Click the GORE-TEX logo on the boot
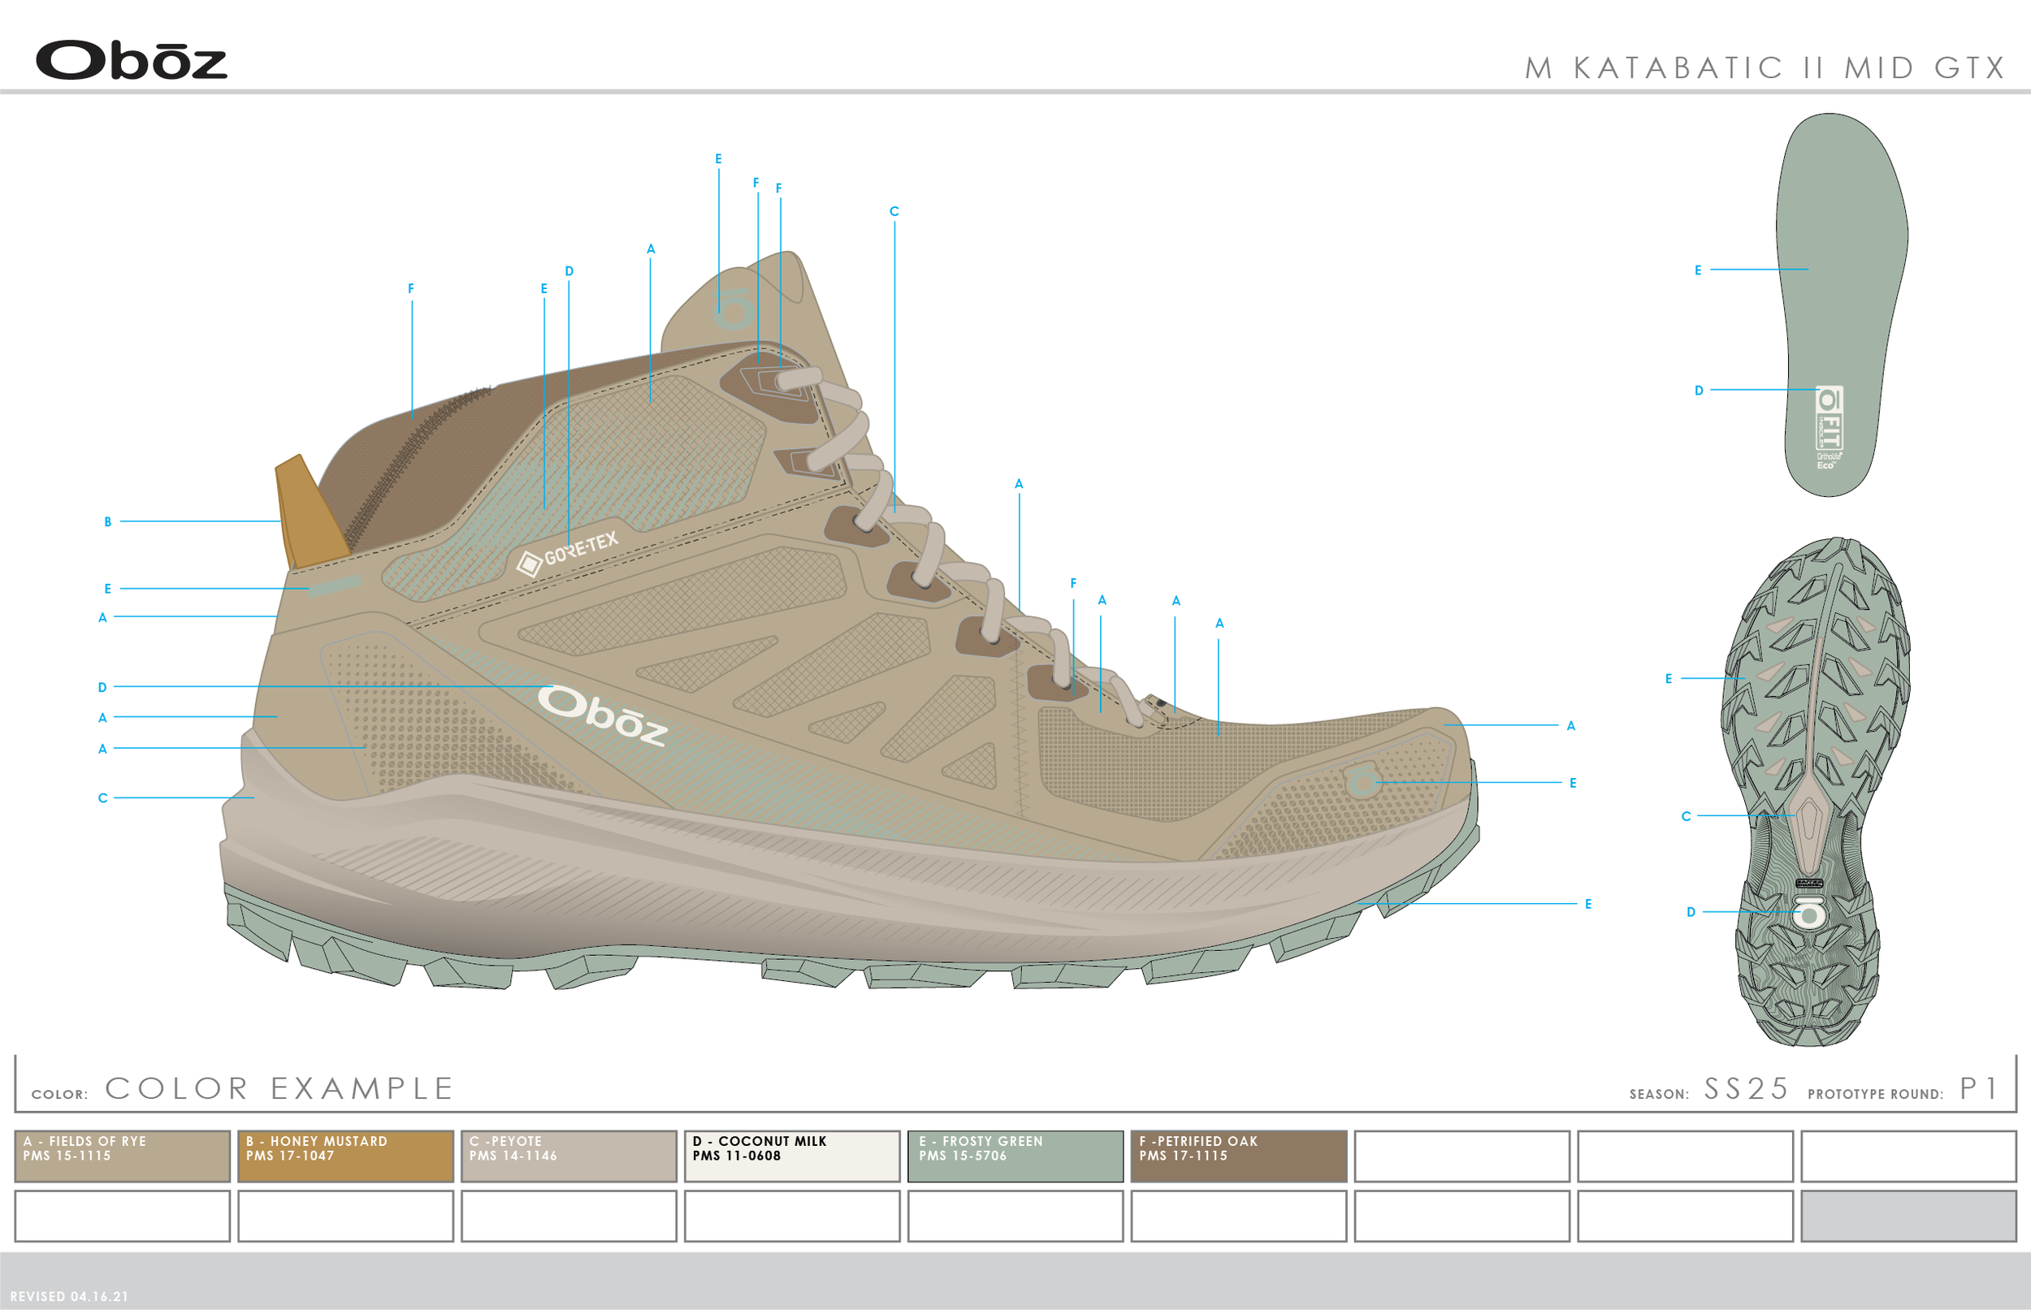The image size is (2031, 1314). click(x=568, y=554)
